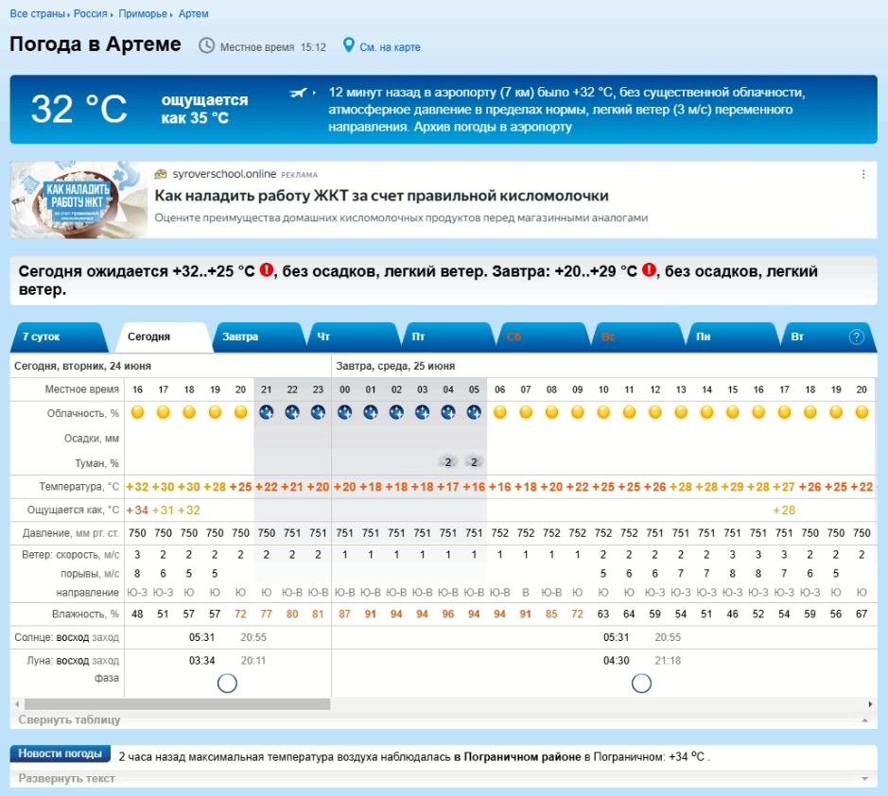This screenshot has height=796, width=888.
Task: Click the 'Температура, °C' row label
Action: 78,487
